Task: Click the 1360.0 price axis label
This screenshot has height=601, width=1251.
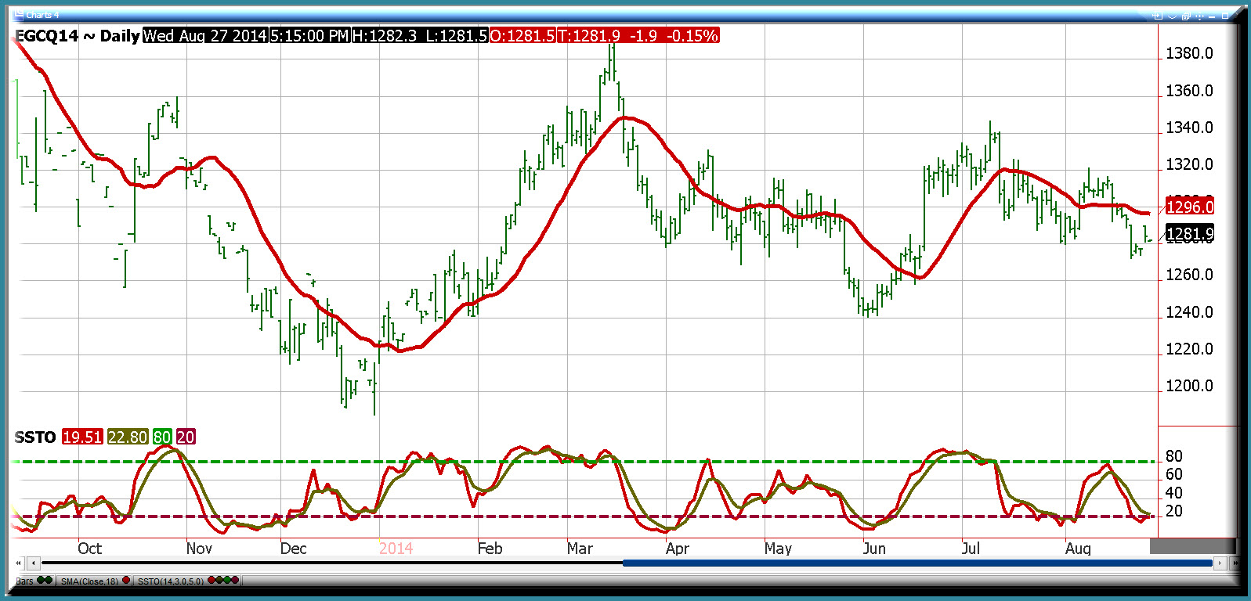Action: 1189,91
